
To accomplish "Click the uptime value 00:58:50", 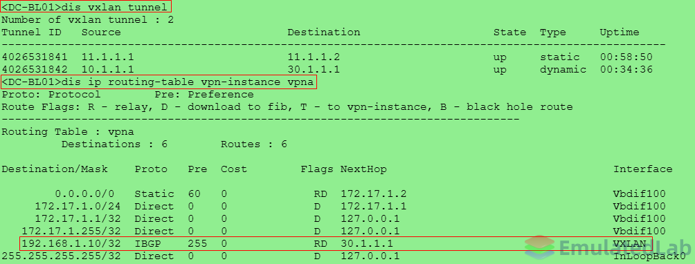I will pos(626,57).
